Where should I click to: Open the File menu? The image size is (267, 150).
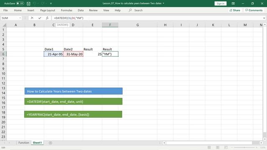(x=5, y=10)
